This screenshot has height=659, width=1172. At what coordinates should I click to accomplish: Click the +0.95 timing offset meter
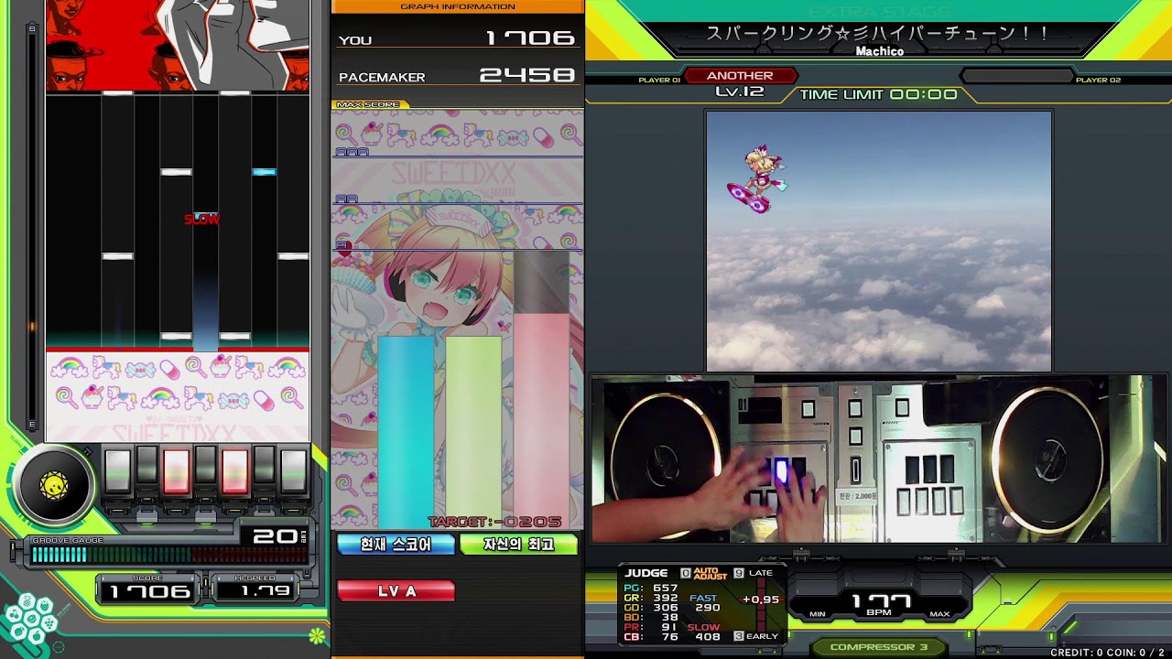coord(760,600)
